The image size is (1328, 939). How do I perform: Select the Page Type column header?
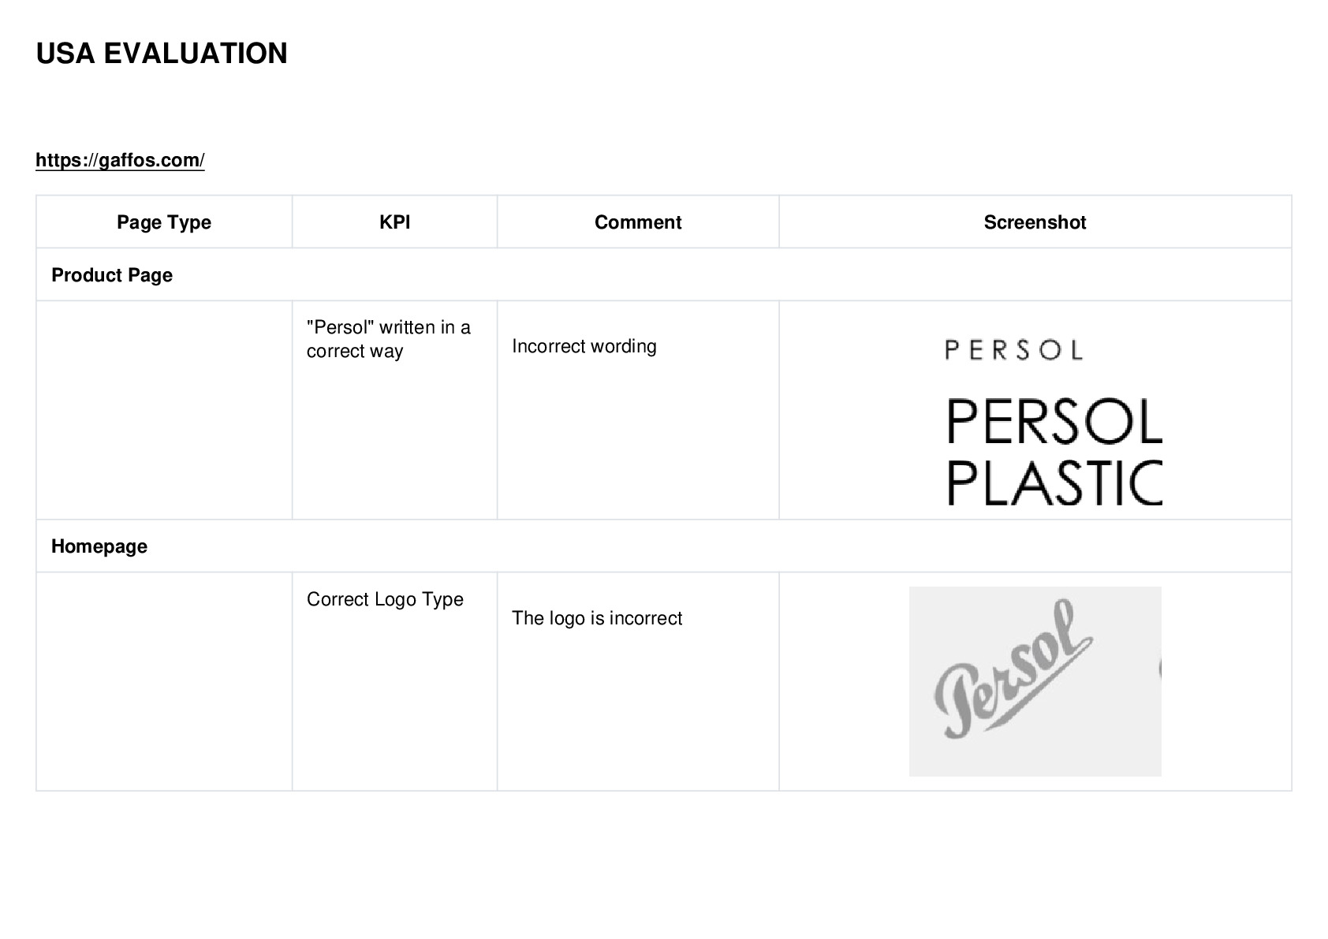point(164,222)
